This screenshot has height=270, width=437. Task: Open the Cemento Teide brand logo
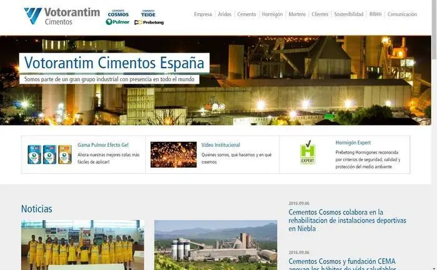click(x=148, y=13)
